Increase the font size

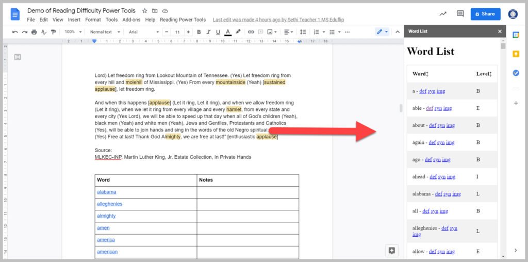(188, 32)
